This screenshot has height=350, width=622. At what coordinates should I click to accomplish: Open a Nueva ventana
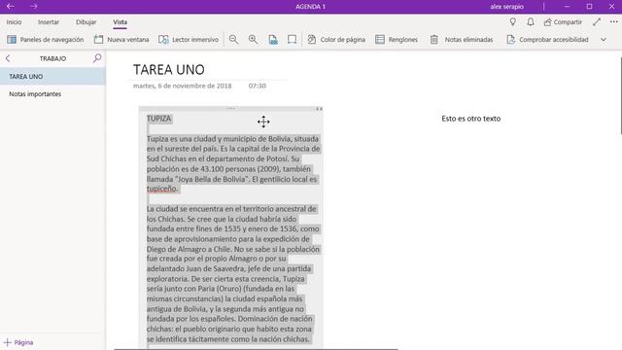[x=121, y=40]
